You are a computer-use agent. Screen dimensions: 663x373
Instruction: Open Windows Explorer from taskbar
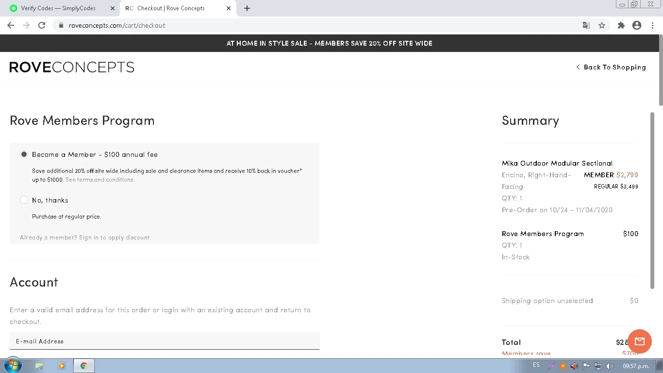coord(39,366)
